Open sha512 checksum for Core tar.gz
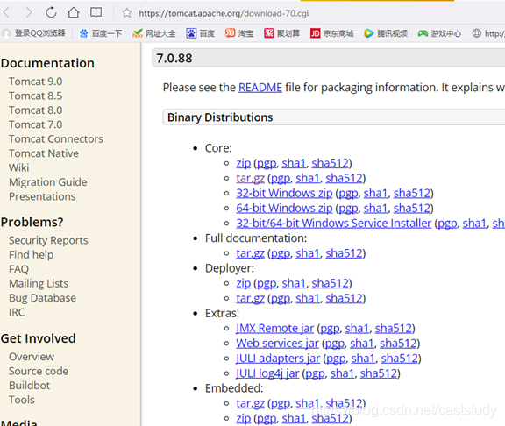The height and width of the screenshot is (426, 505). tap(344, 178)
